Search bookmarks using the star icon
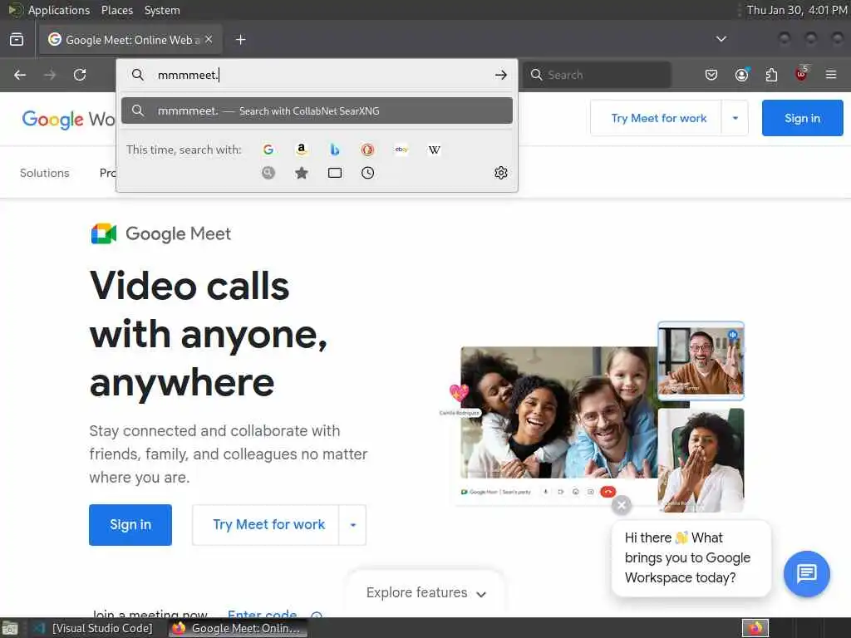This screenshot has width=851, height=638. coord(301,173)
